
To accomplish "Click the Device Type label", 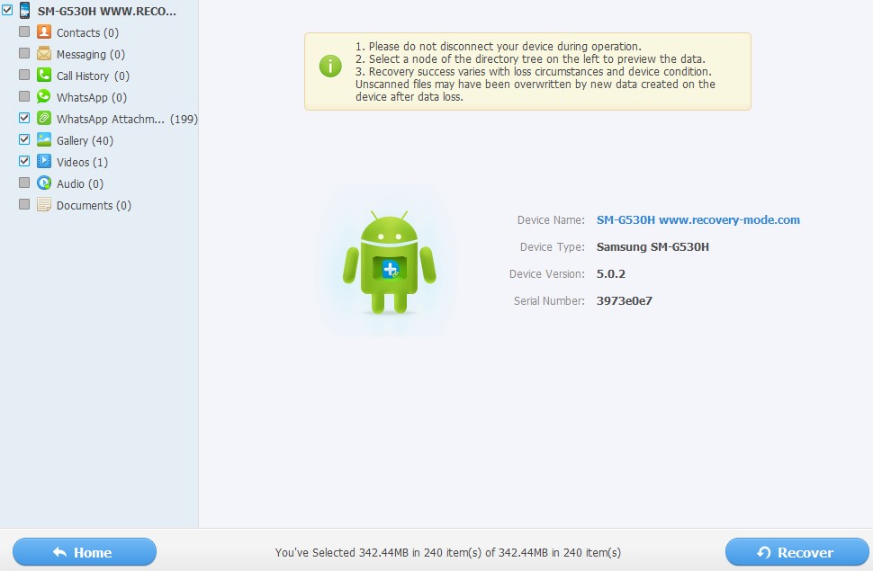I will [553, 247].
